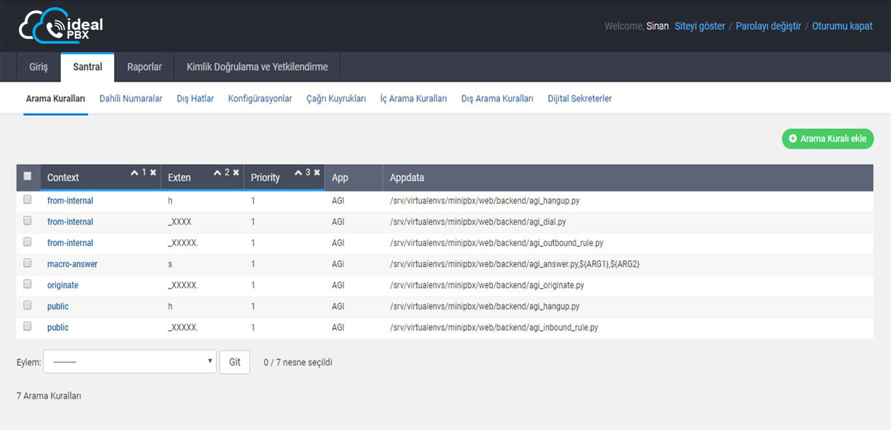Check the select-all checkbox in table header
This screenshot has width=891, height=430.
(27, 176)
